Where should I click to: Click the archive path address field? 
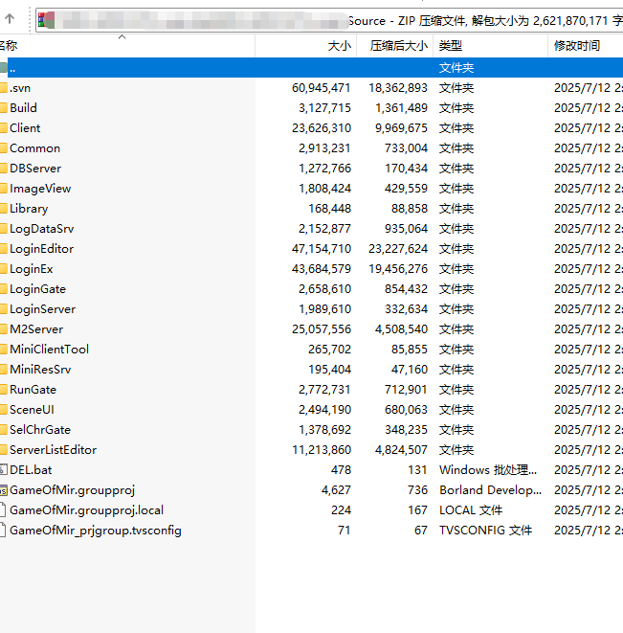[x=329, y=20]
